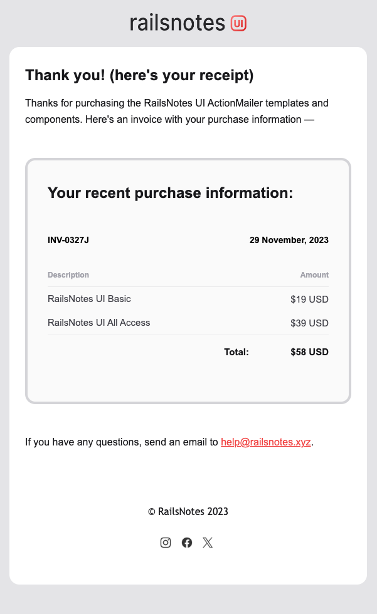Click the Amount column header

click(314, 275)
